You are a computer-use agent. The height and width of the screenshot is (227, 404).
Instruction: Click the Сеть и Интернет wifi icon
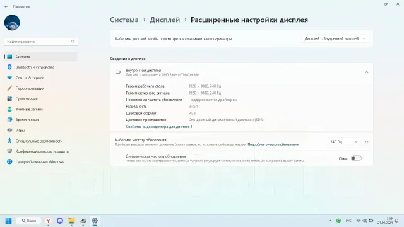(x=10, y=78)
